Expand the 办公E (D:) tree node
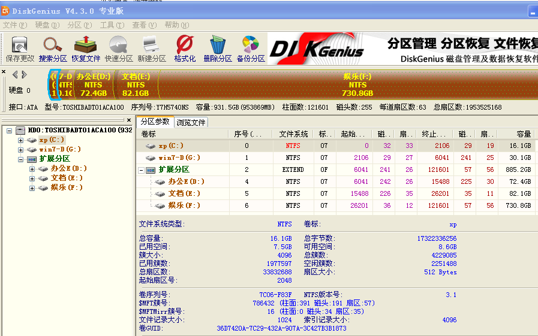This screenshot has height=336, width=538. click(x=32, y=169)
